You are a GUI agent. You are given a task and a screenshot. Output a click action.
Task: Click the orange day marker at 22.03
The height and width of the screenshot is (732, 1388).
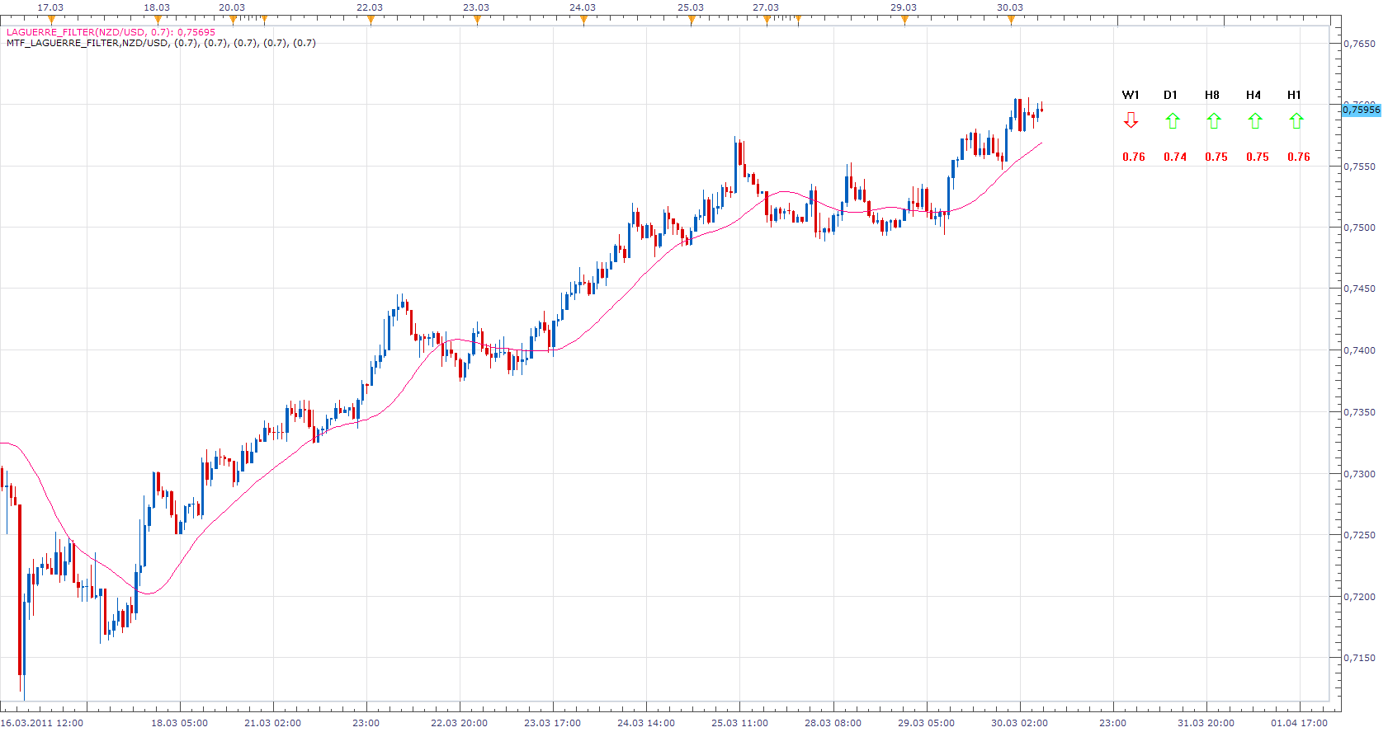[370, 20]
